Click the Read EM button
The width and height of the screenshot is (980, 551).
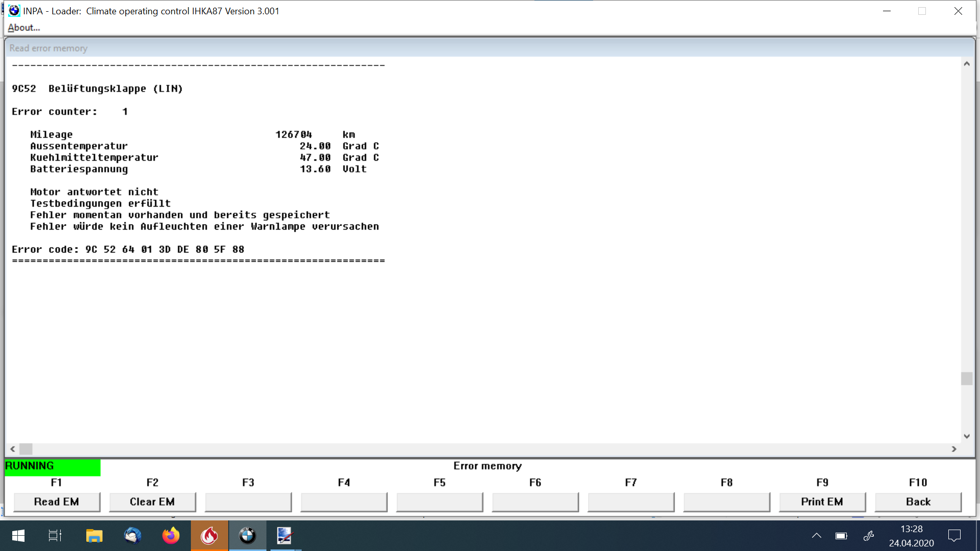(x=57, y=502)
